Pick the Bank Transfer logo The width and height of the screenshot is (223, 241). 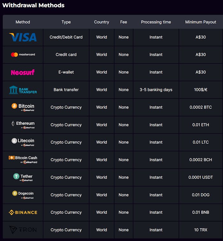pyautogui.click(x=23, y=90)
